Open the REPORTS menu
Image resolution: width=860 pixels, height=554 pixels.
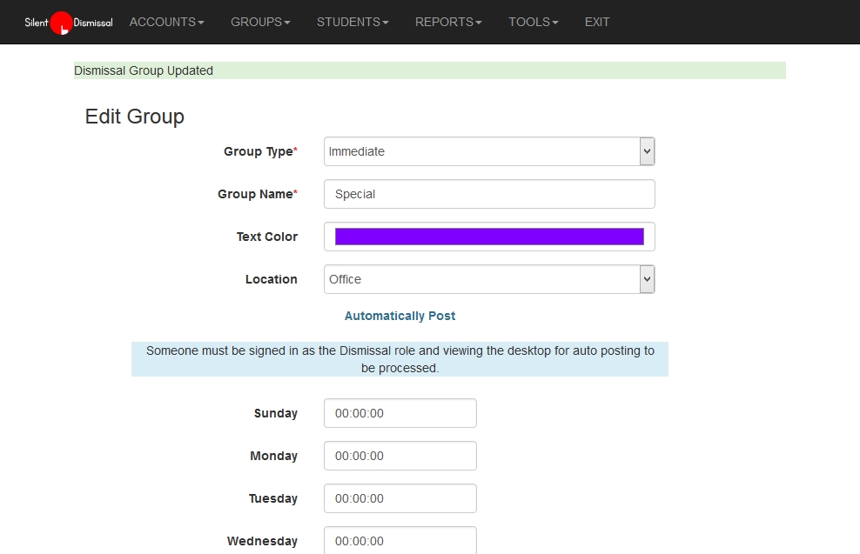point(448,22)
